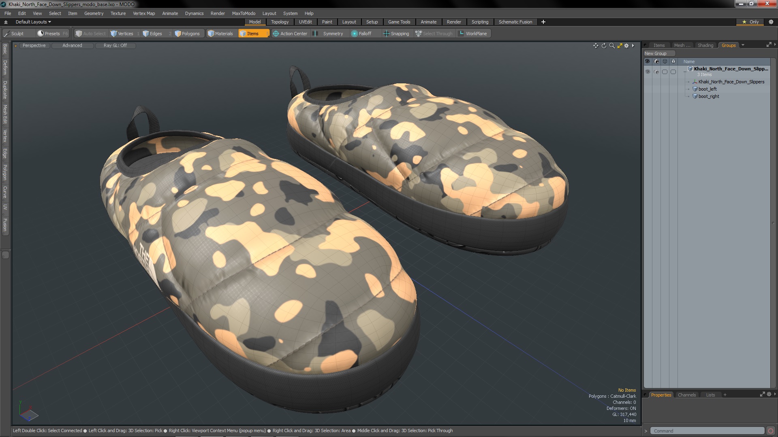
Task: Toggle visibility eye of Khaki slippers group
Action: point(648,72)
